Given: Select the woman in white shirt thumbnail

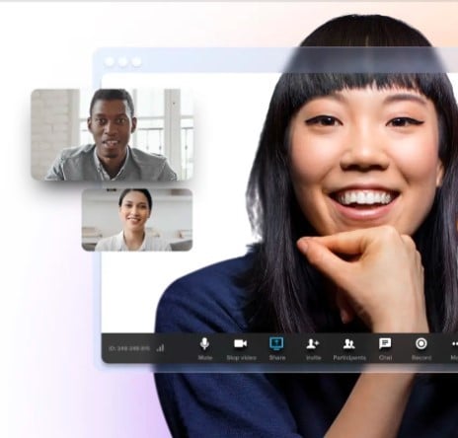Looking at the screenshot, I should [x=137, y=220].
